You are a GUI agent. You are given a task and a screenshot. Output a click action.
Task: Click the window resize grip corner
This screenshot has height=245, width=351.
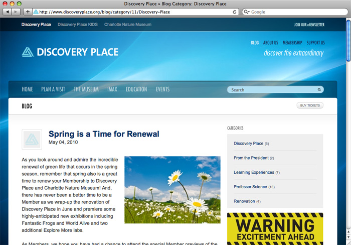point(348,243)
